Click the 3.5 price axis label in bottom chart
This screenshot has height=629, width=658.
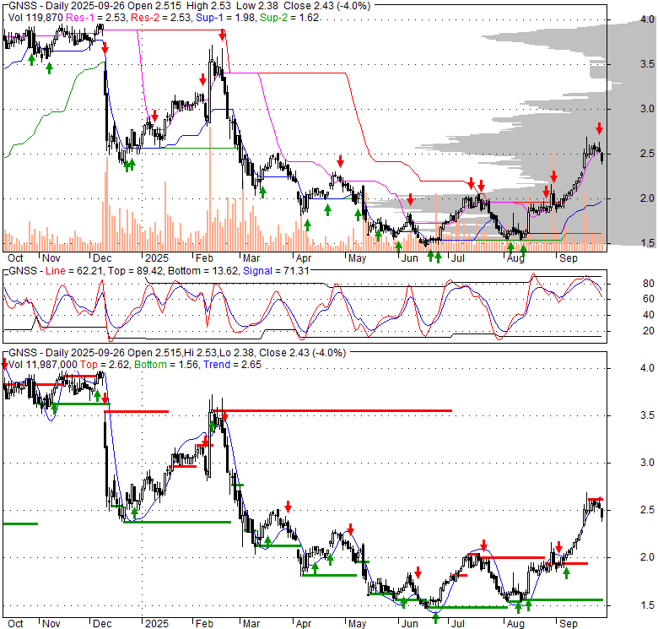(647, 415)
